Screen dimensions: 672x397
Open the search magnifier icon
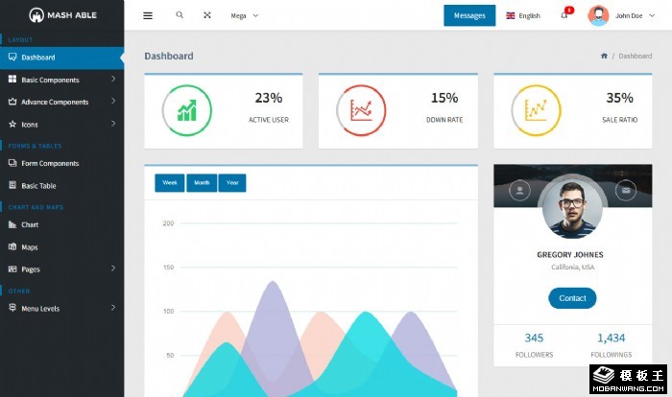(x=180, y=15)
